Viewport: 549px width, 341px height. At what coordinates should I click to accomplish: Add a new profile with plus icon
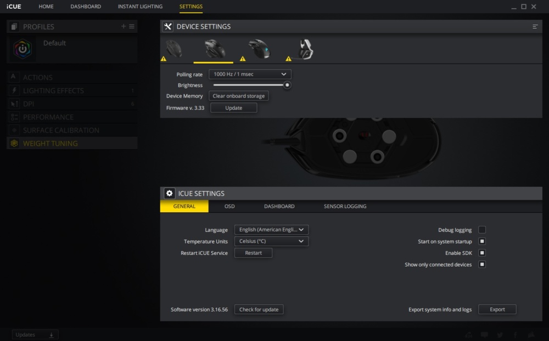[x=123, y=26]
